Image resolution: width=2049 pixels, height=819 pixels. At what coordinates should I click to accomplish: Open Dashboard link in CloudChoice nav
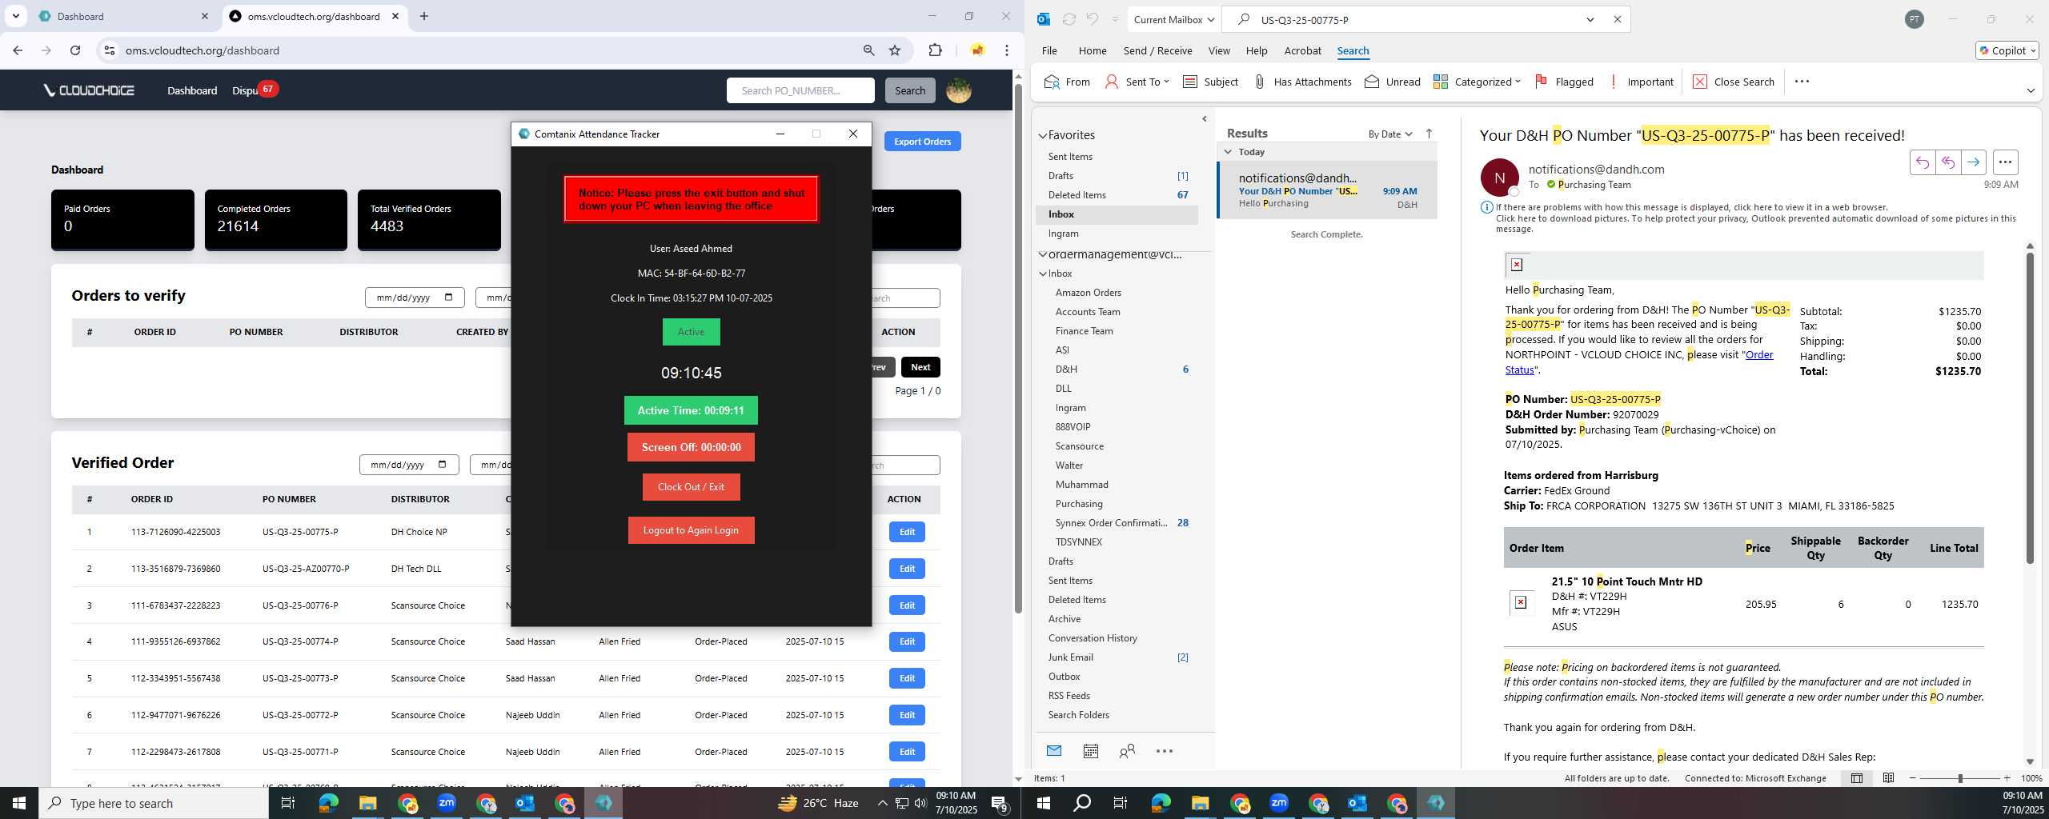coord(192,90)
